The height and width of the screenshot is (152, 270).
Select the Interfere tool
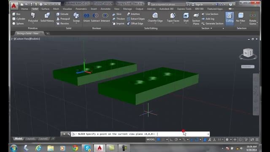(x=133, y=14)
